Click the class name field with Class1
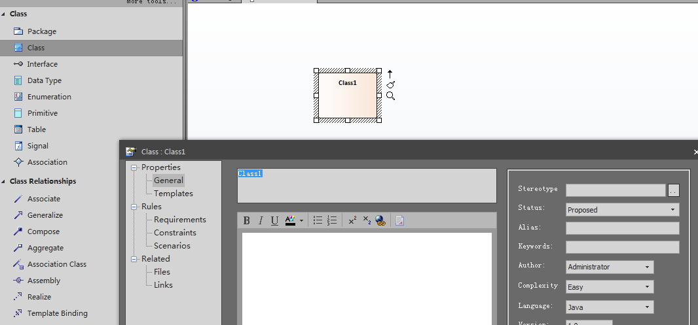Screen dimensions: 698x325 [367, 186]
